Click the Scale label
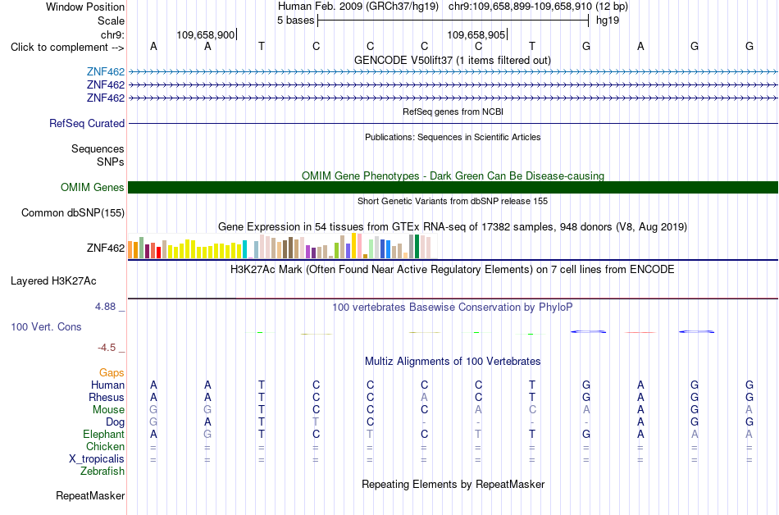The image size is (779, 515). (x=111, y=21)
